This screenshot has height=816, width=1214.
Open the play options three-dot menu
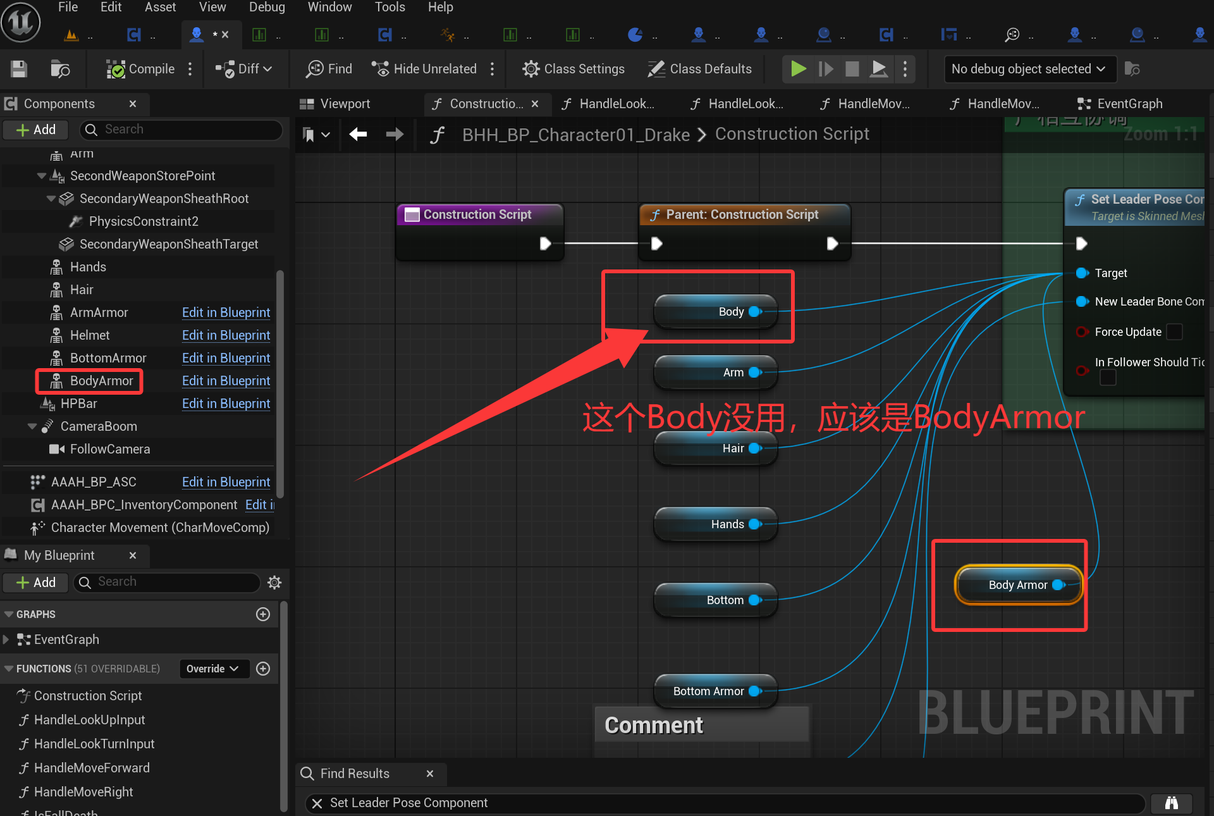tap(905, 68)
